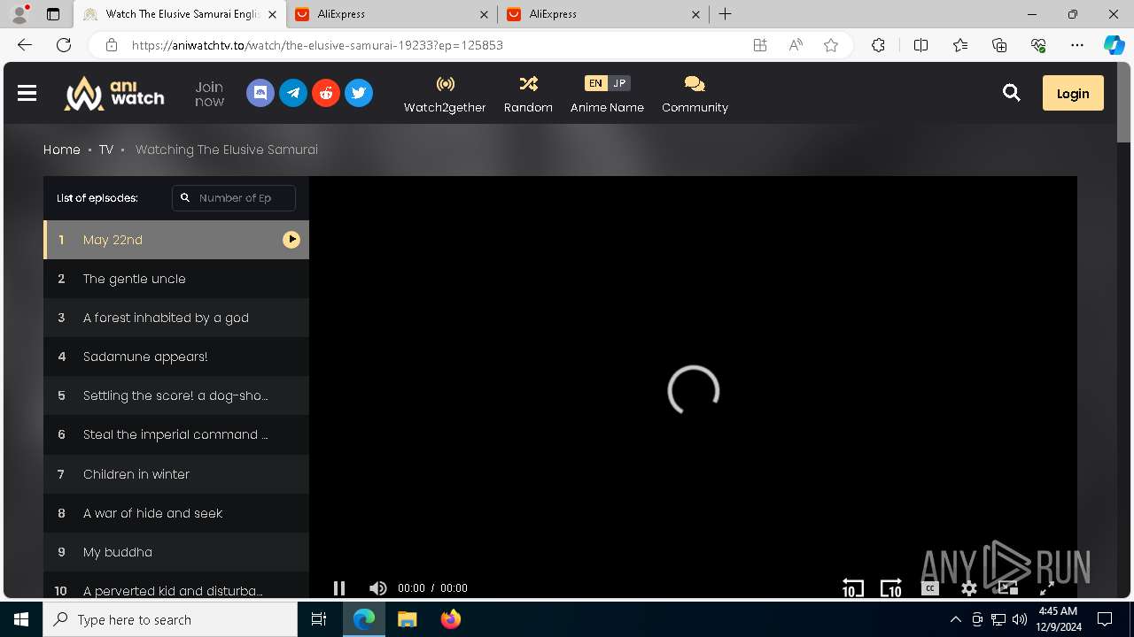Viewport: 1134px width, 637px height.
Task: Open the Community section
Action: tap(695, 94)
